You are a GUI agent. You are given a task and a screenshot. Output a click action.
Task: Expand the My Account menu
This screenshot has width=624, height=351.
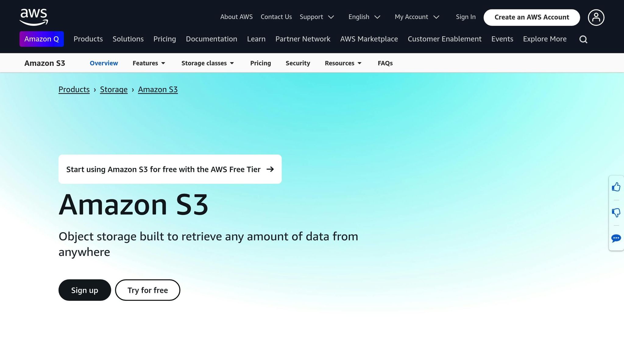pyautogui.click(x=417, y=17)
